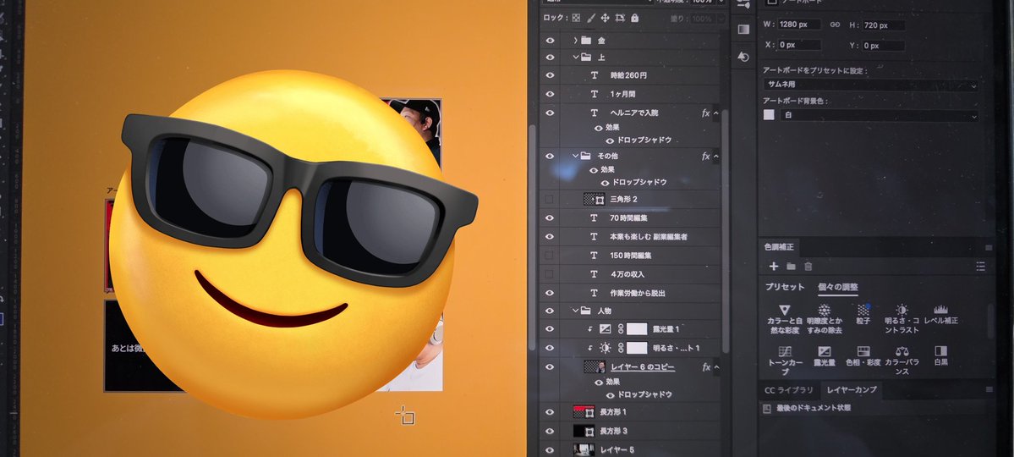Click the fx icon on レイヤー 6 のコピー layer
This screenshot has height=457, width=1014.
click(705, 367)
